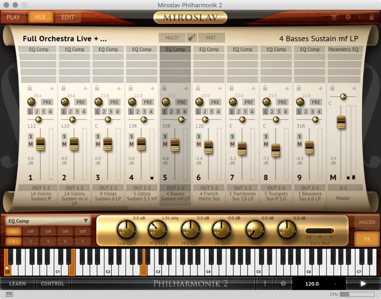Click the panic exclamation button in the bottom bar
This screenshot has height=299, width=381.
tap(265, 284)
